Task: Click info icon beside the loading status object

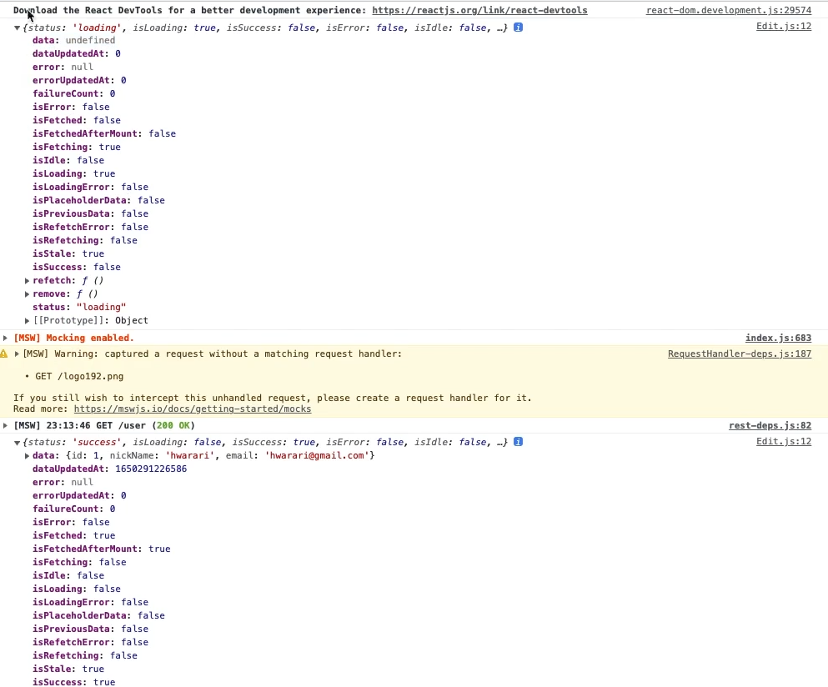Action: click(x=518, y=27)
